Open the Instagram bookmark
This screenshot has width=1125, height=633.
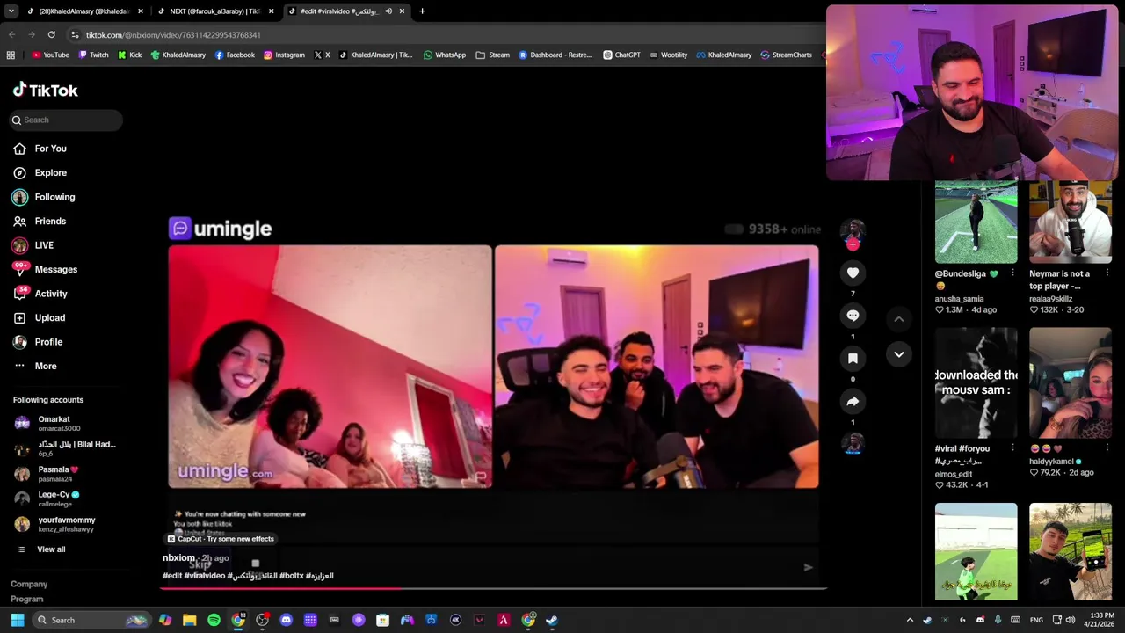[x=284, y=55]
